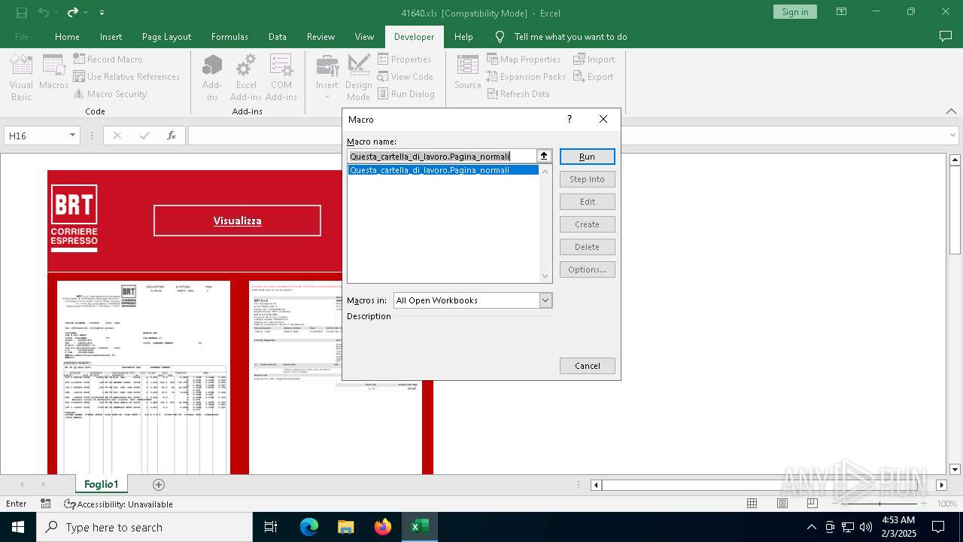Open the Windows Start menu
Screen dimensions: 963x542
click(x=18, y=527)
